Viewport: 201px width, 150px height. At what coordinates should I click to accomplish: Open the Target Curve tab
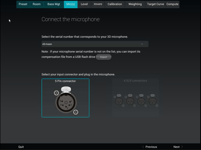point(156,4)
